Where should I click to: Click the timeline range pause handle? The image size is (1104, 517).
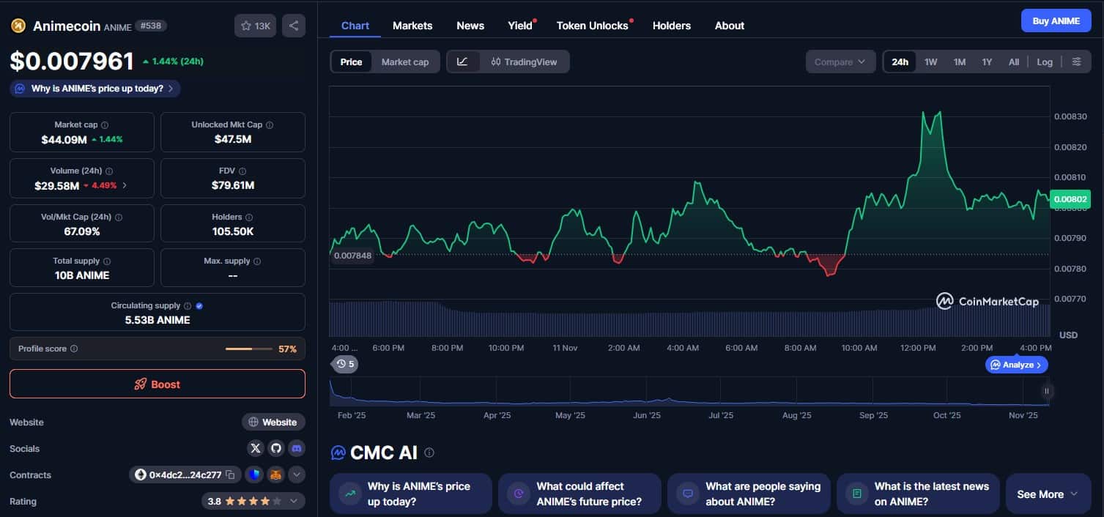[x=1046, y=391]
